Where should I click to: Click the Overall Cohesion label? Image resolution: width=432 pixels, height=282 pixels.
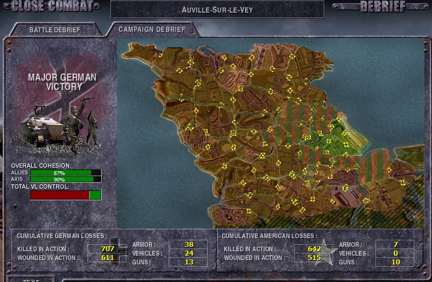click(x=41, y=166)
